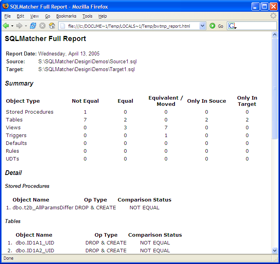Click the 'dbo.t2b_AllParamsDiffer' object name
This screenshot has height=264, width=280.
pos(43,208)
